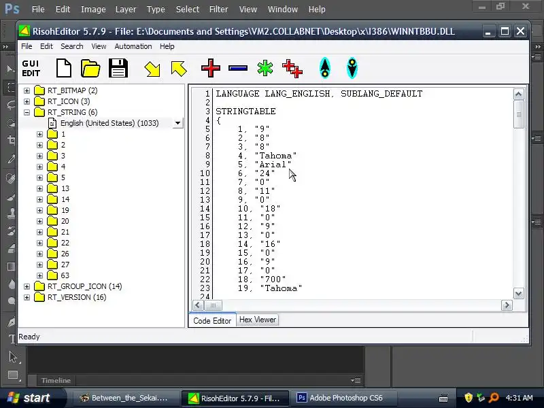Click the cyan down arrow icon

(x=352, y=68)
